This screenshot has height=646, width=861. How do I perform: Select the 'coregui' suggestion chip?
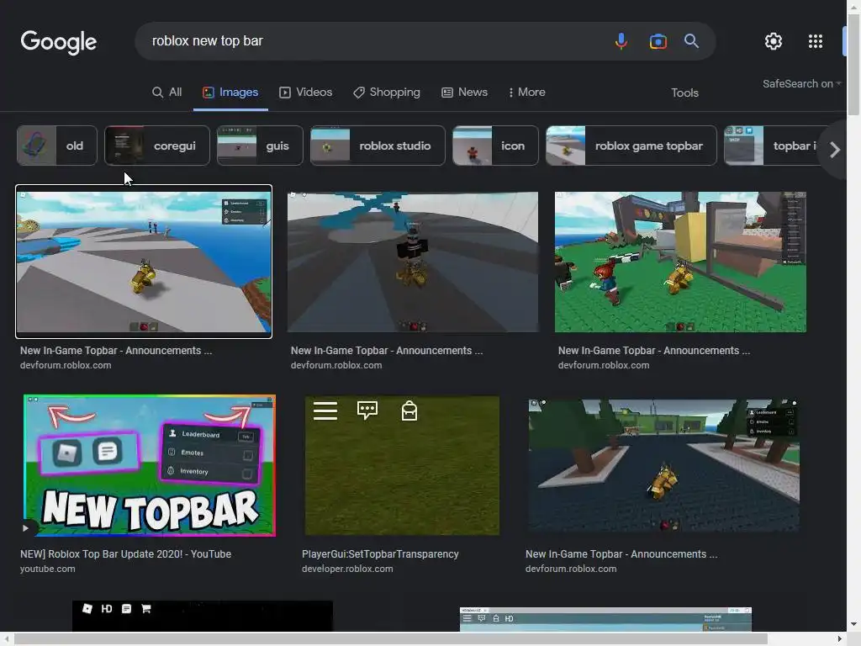[x=157, y=146]
